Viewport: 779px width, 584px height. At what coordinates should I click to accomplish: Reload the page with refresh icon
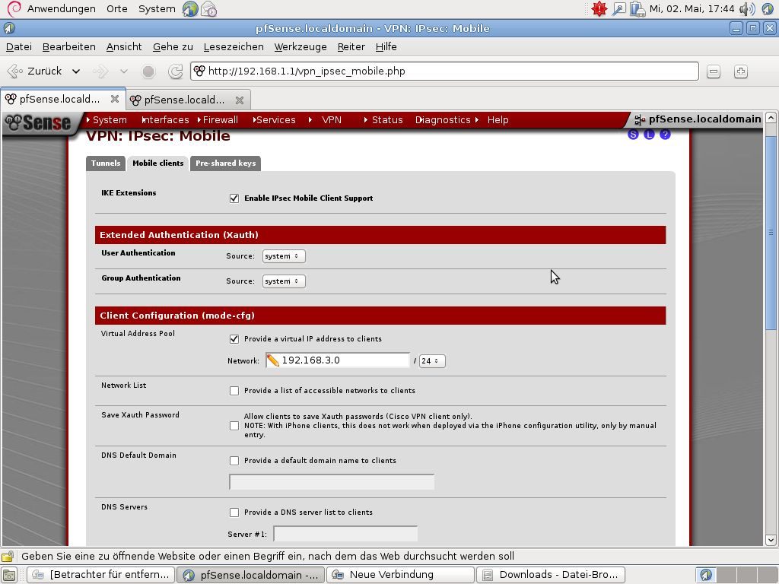[x=176, y=71]
